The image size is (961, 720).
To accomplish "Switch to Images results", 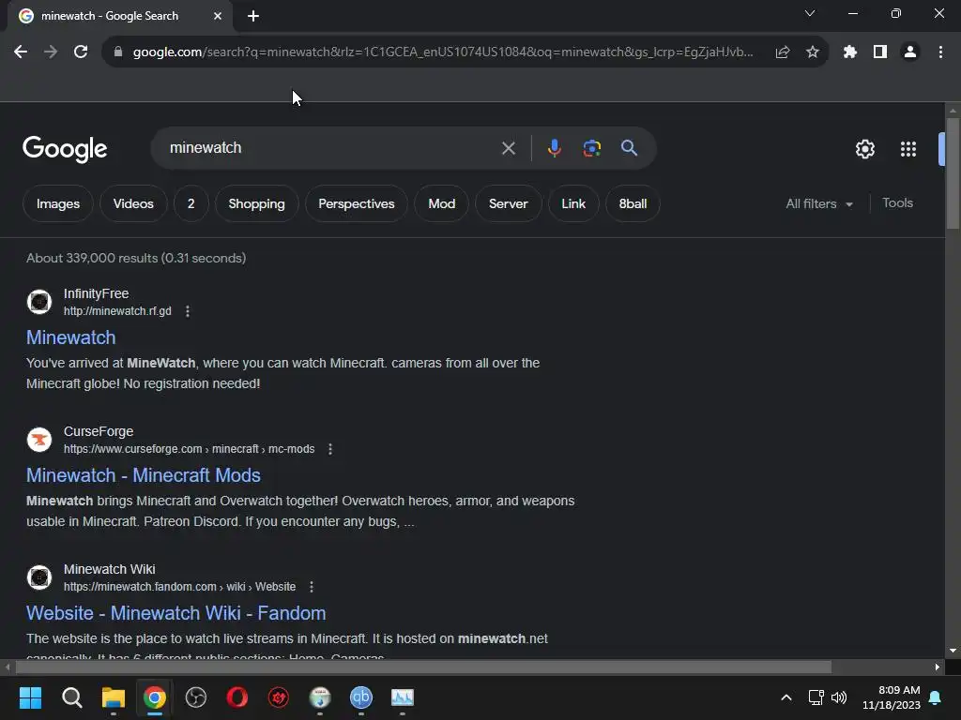I will point(58,203).
